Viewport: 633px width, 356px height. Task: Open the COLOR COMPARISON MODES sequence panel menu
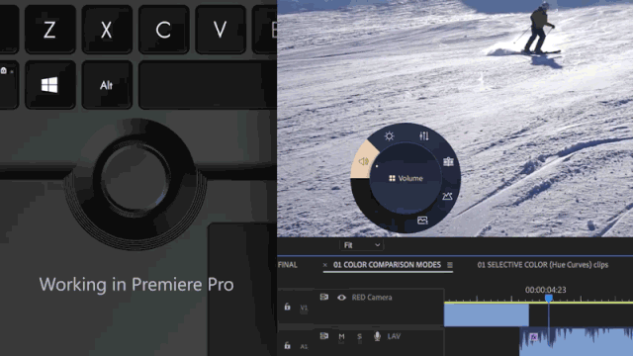pos(450,265)
